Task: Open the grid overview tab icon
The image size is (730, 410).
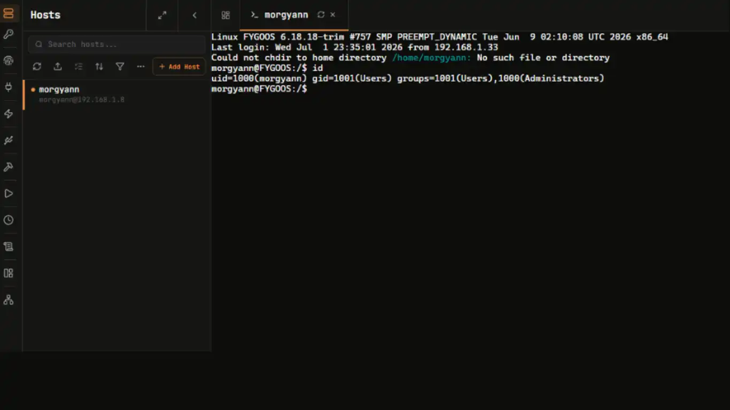Action: tap(226, 15)
